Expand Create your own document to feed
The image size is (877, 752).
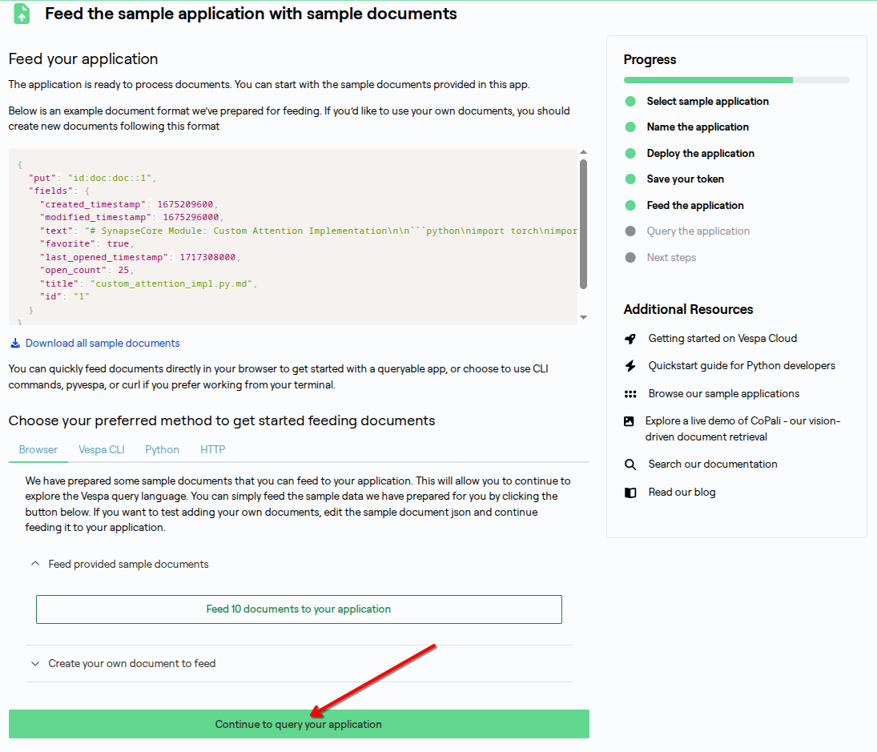click(35, 664)
